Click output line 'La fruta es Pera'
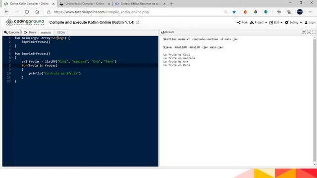Image resolution: width=317 pixels, height=178 pixels. pyautogui.click(x=176, y=65)
